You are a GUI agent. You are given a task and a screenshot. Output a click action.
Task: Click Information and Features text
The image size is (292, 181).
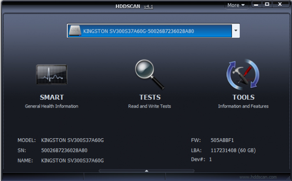point(243,106)
